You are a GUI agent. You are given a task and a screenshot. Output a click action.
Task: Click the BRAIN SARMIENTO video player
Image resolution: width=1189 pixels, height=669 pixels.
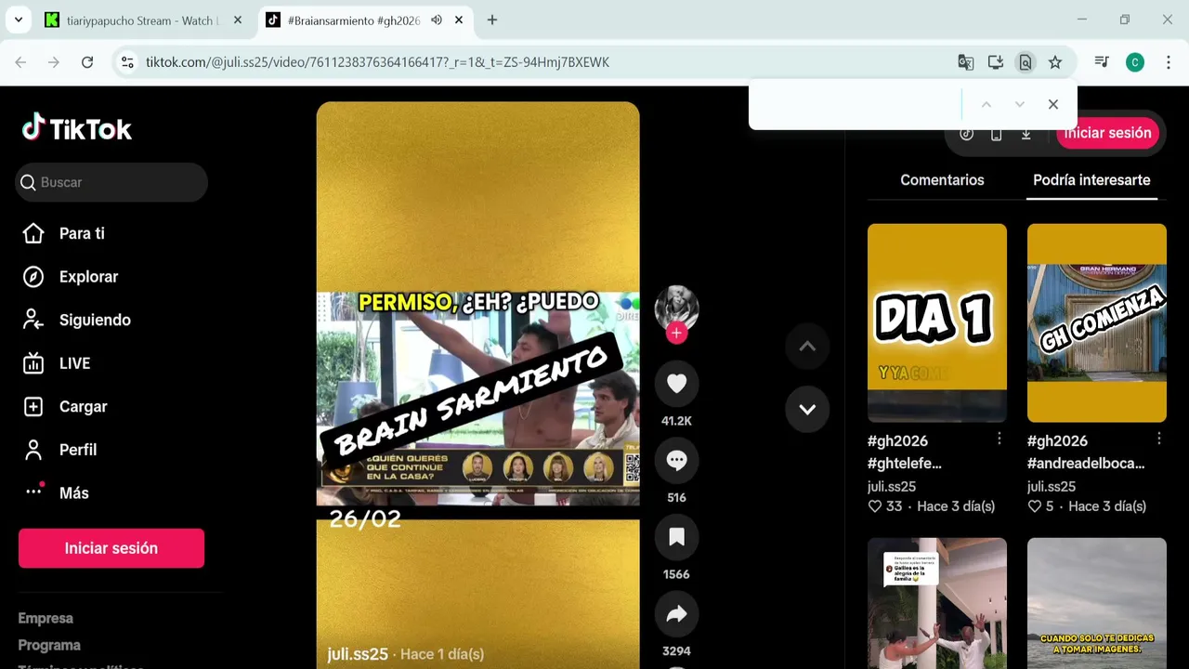click(x=477, y=386)
